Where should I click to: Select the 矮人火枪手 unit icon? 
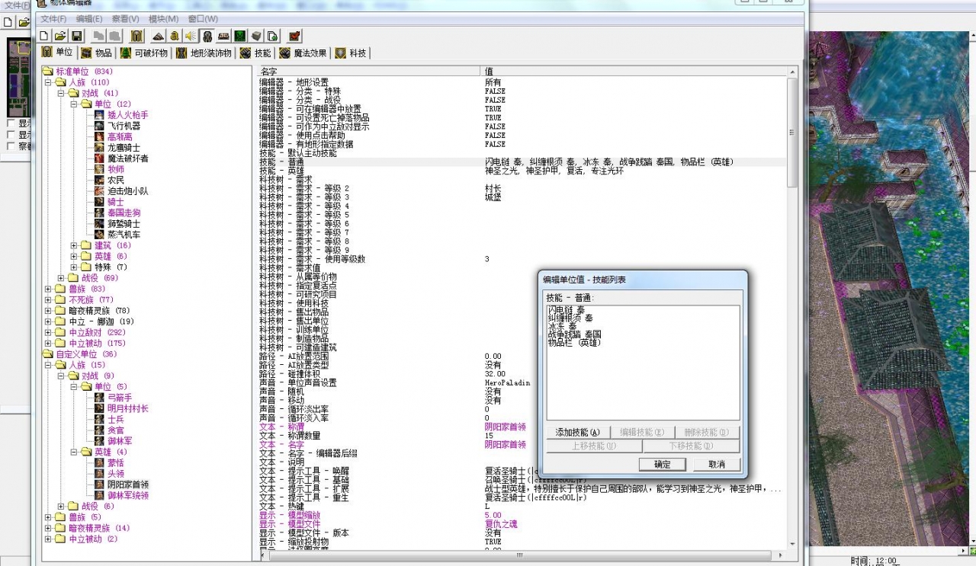point(99,115)
